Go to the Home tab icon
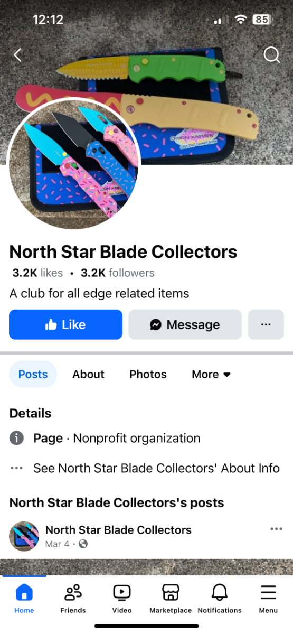 (24, 592)
